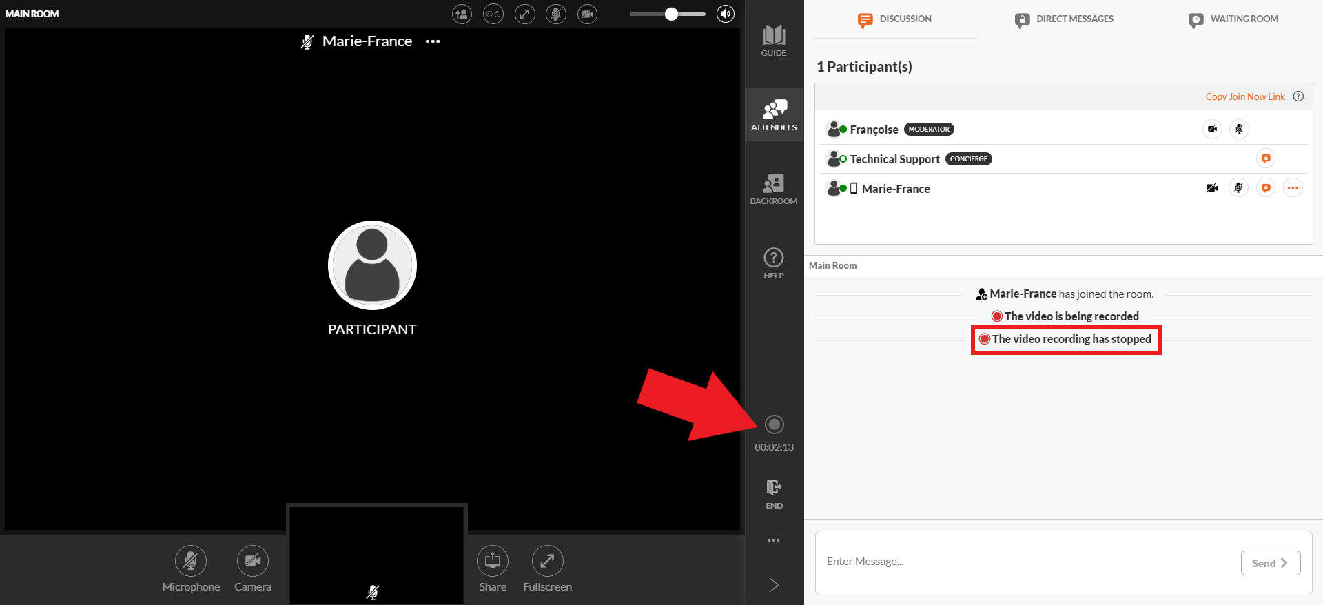The width and height of the screenshot is (1323, 605).
Task: Click the MODERATOR badge
Action: (929, 130)
